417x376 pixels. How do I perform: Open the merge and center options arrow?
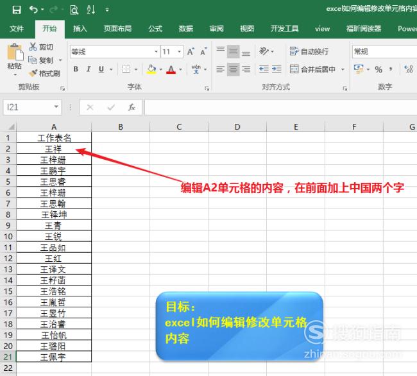tap(343, 69)
